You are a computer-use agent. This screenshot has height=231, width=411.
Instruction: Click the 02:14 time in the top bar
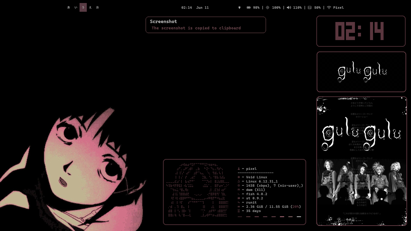pos(187,8)
